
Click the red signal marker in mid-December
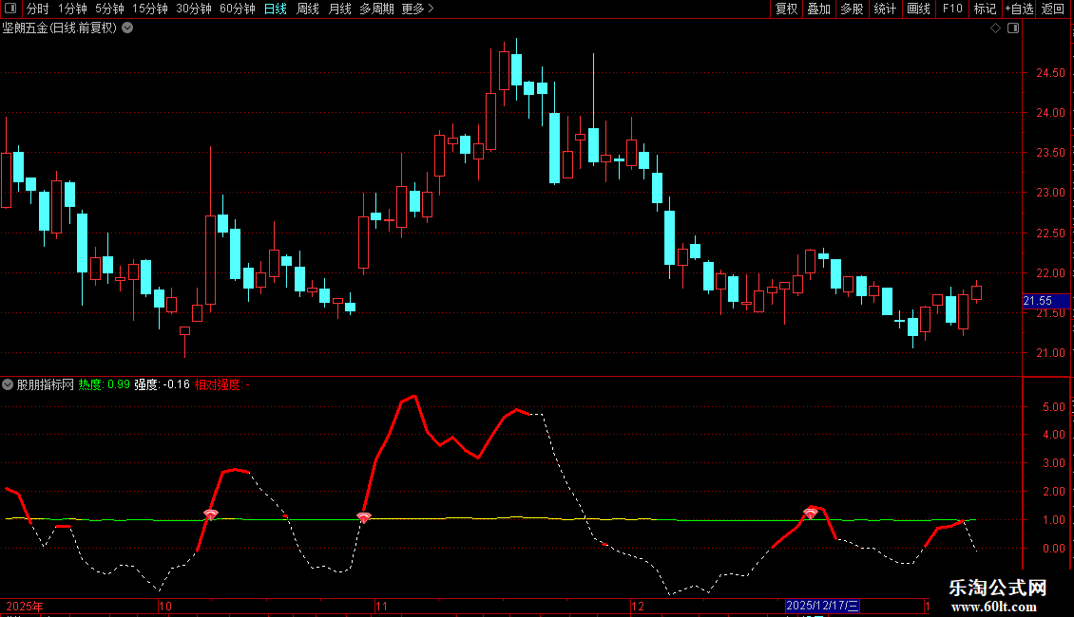click(811, 513)
